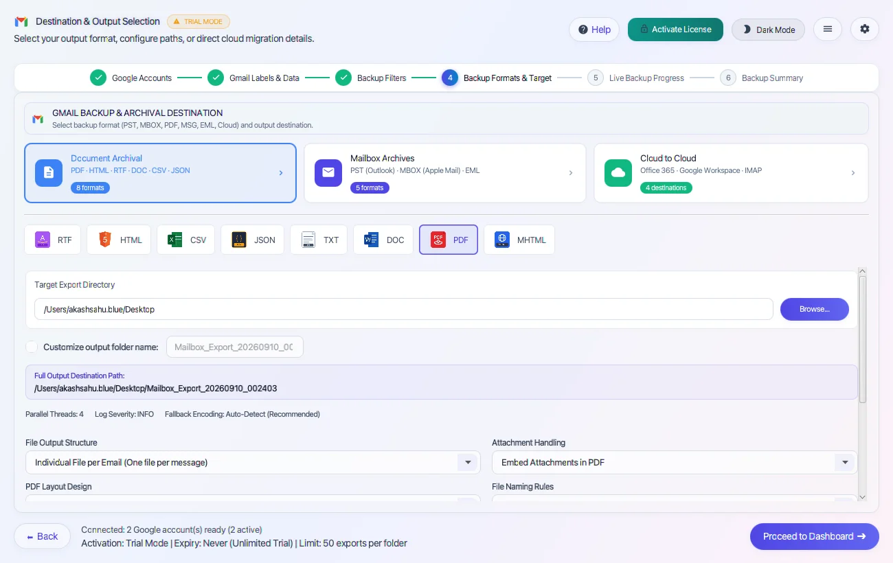Click the scrollbar down arrow
893x563 pixels.
point(863,497)
